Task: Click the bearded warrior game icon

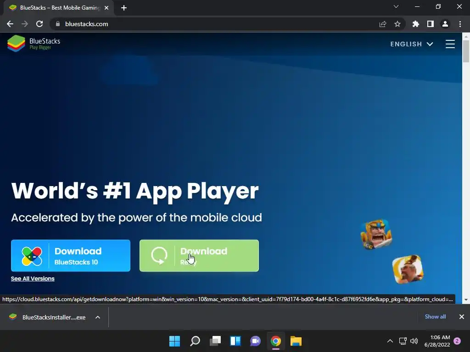Action: point(408,269)
